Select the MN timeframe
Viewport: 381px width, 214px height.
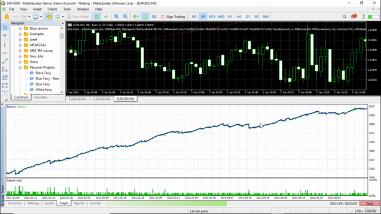click(266, 17)
